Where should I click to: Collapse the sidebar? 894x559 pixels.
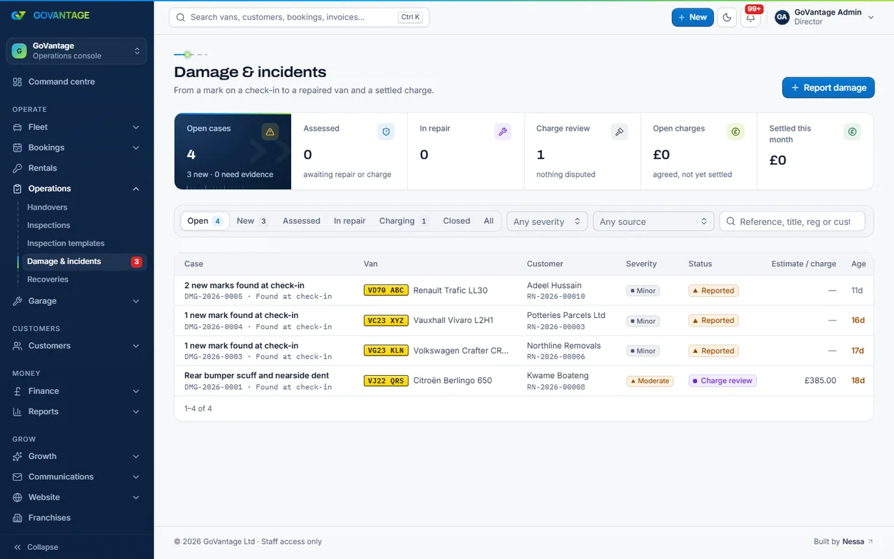coord(36,547)
